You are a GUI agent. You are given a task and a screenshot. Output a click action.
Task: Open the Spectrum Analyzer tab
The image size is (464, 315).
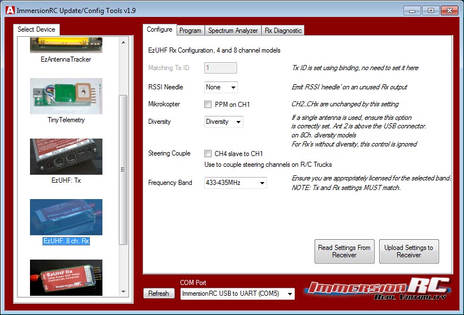point(233,31)
